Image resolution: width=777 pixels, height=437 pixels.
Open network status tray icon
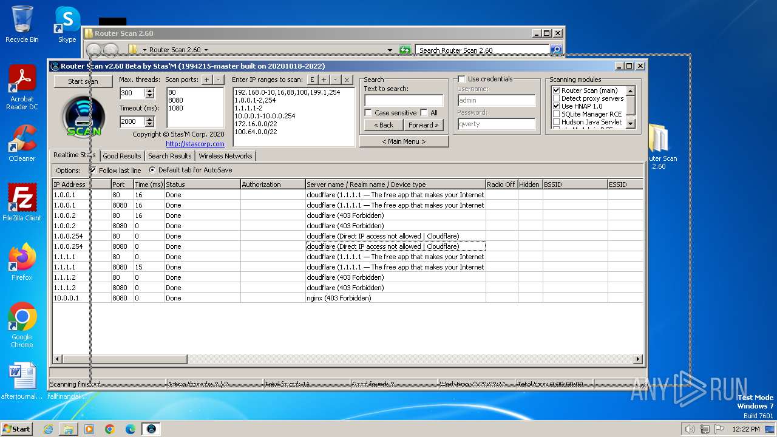point(704,429)
